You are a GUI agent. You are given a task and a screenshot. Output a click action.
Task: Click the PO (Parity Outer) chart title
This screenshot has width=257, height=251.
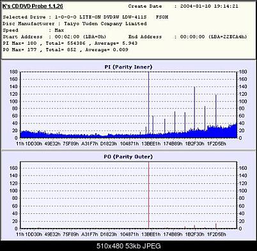click(128, 157)
